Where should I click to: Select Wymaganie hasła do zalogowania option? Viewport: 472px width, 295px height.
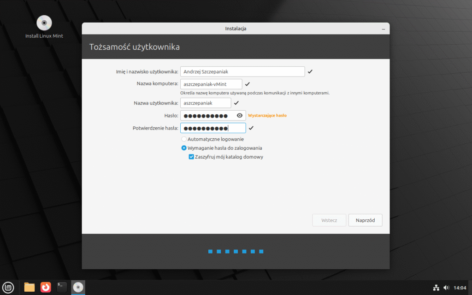coord(184,148)
